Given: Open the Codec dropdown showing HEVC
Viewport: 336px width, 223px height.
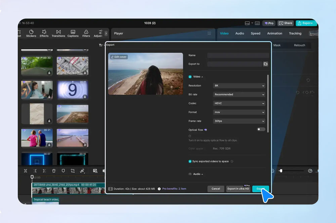Looking at the screenshot, I should [239, 103].
